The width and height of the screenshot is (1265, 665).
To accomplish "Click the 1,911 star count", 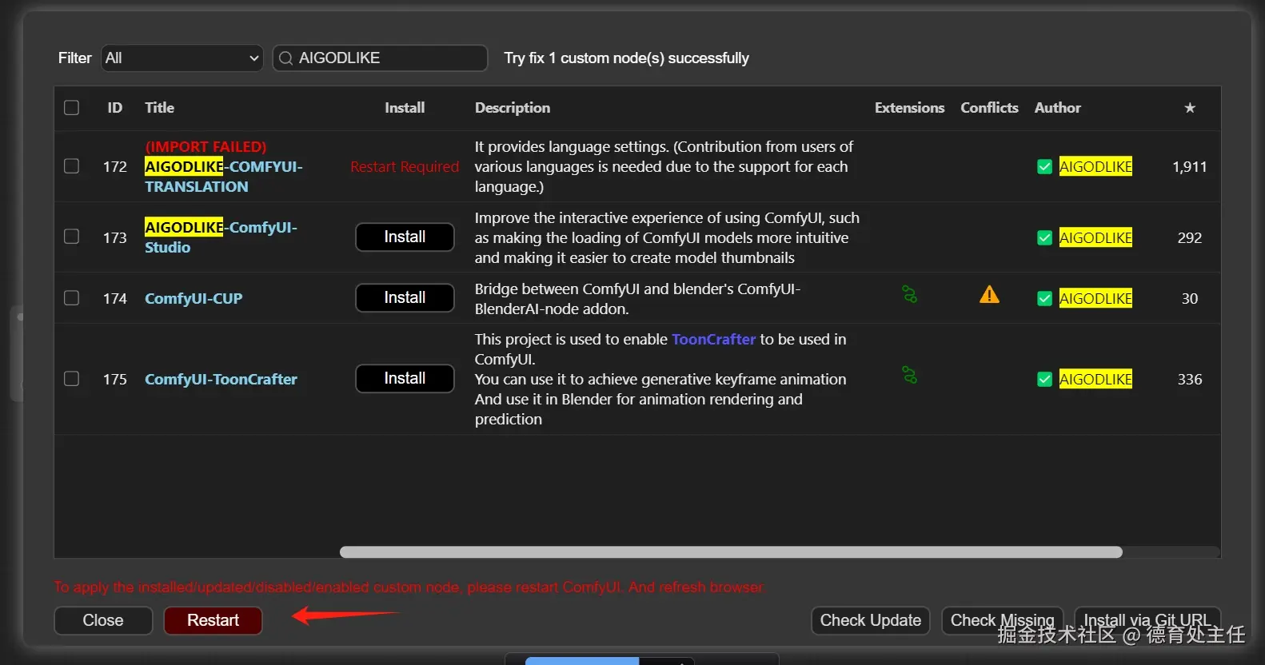I will (x=1190, y=167).
